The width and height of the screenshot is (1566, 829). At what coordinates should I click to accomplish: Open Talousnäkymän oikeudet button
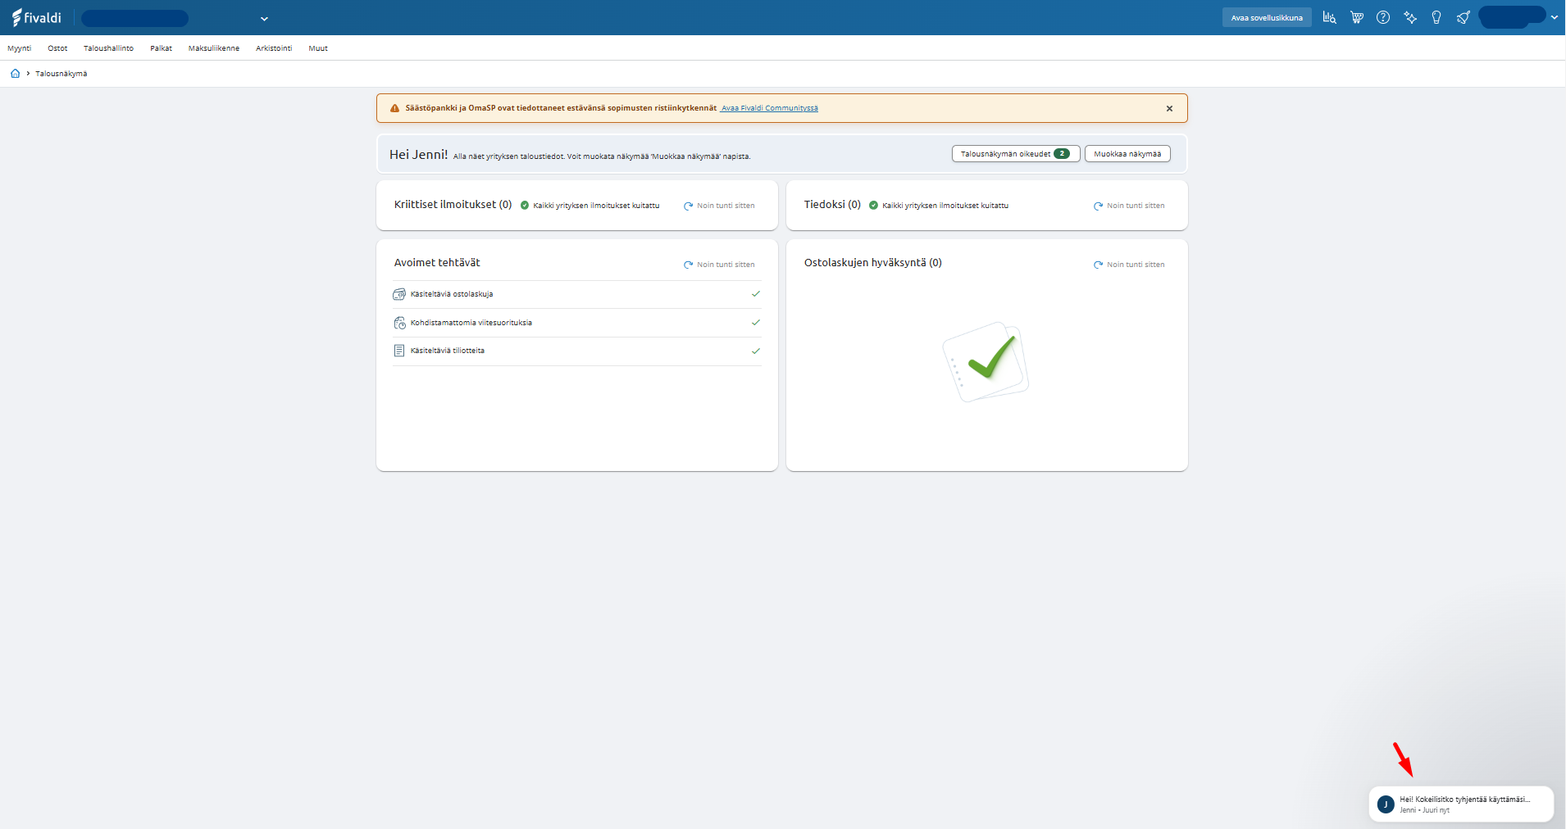(1016, 154)
